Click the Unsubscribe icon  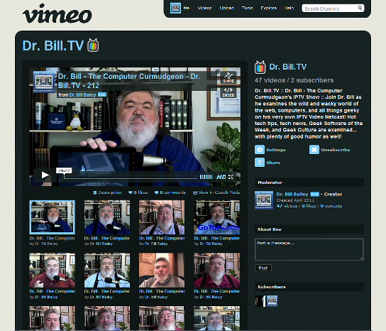314,150
